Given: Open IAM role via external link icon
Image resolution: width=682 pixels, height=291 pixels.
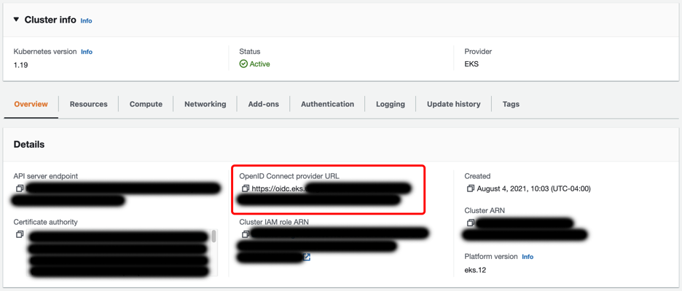Looking at the screenshot, I should click(307, 257).
